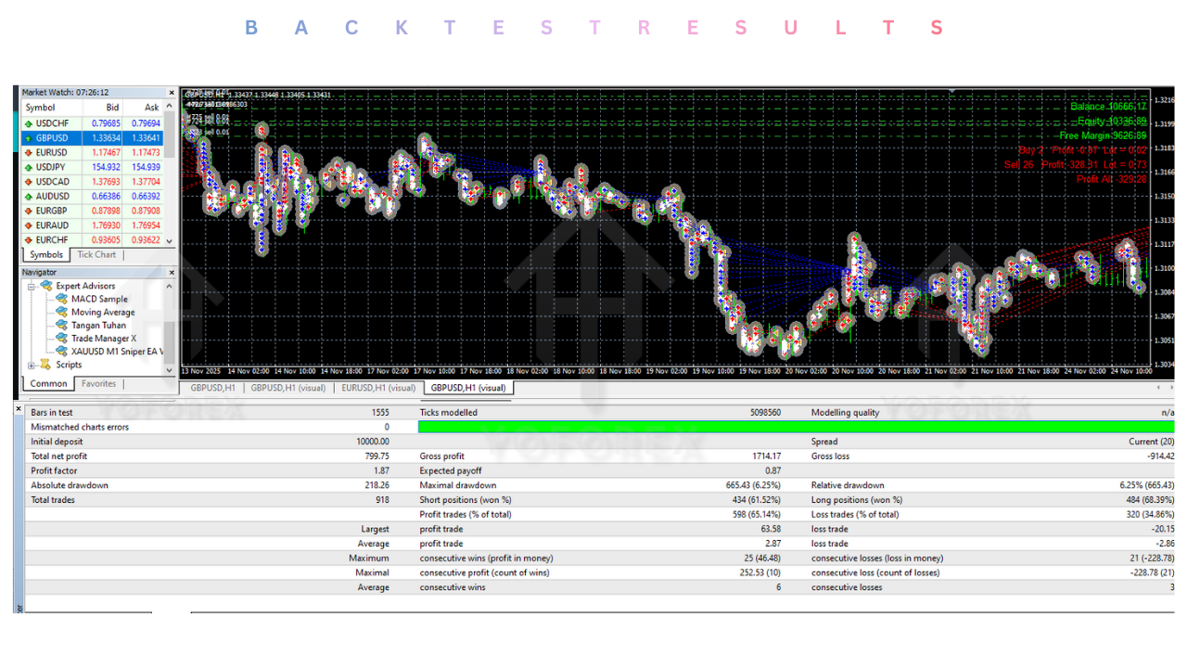This screenshot has height=668, width=1187.
Task: Click the Trade Manager X advisor icon
Action: (62, 339)
